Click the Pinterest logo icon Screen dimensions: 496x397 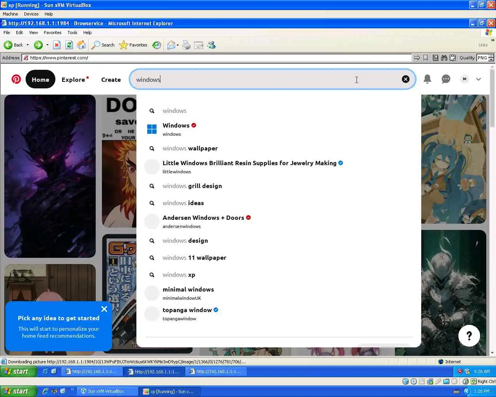click(x=16, y=79)
